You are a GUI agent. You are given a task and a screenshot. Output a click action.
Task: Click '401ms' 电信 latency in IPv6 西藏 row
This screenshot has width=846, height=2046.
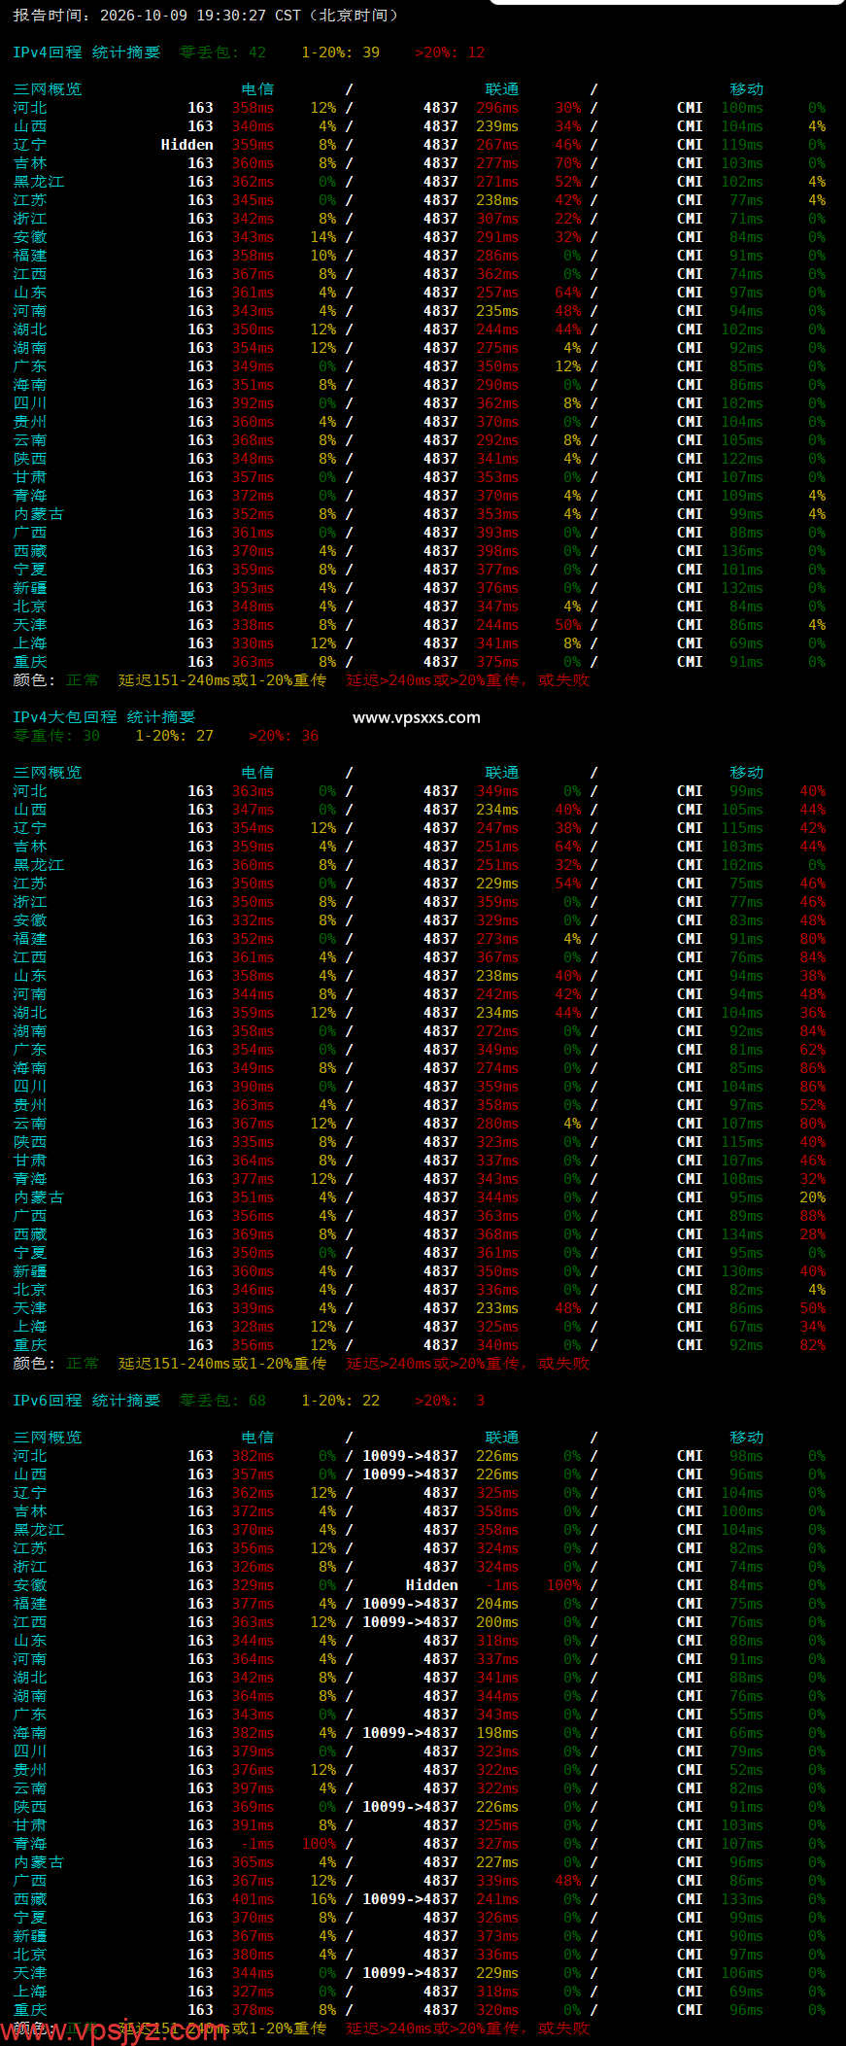click(253, 1899)
